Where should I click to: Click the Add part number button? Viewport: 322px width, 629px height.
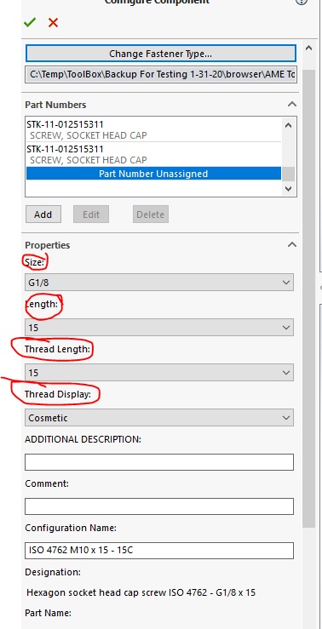pyautogui.click(x=43, y=214)
